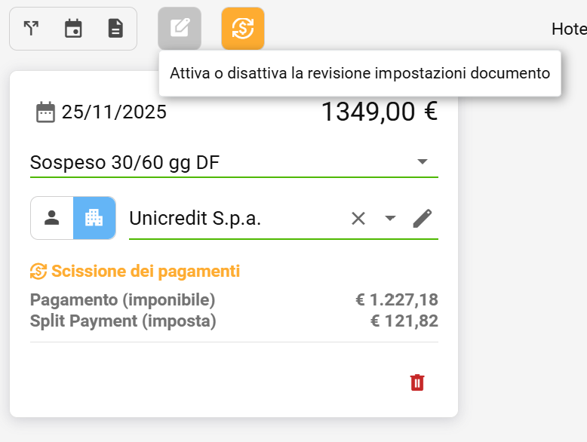Toggle document settings revision edit button
The image size is (587, 442).
click(180, 29)
